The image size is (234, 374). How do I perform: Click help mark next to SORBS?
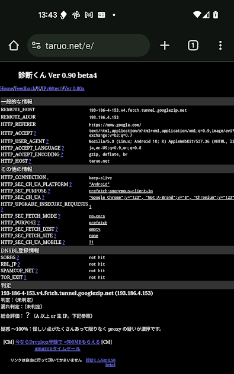tap(18, 257)
